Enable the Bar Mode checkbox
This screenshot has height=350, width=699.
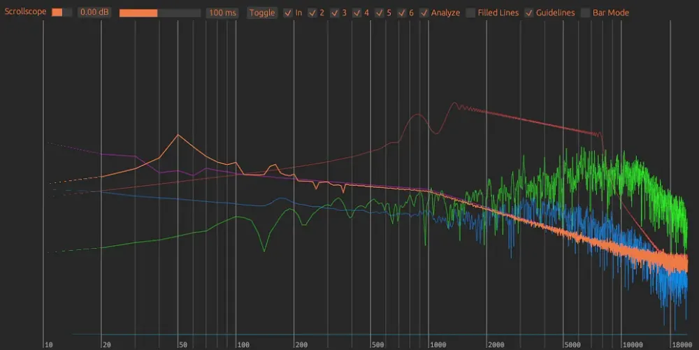pos(586,13)
